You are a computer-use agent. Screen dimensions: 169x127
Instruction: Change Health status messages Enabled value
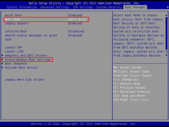tap(75, 35)
